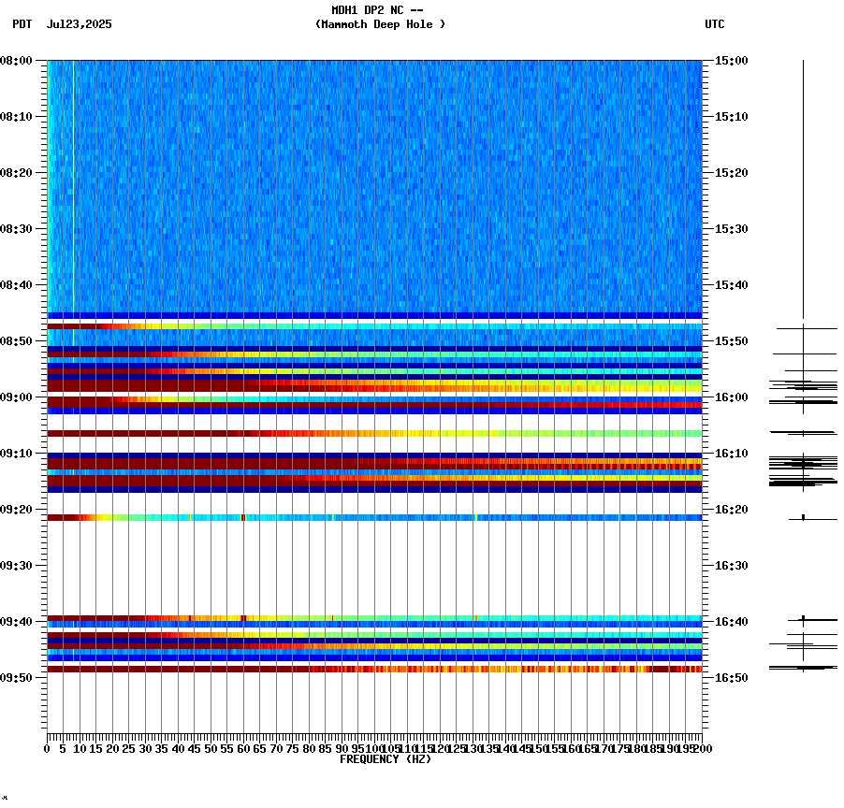This screenshot has width=844, height=808.
Task: Click the UTC timezone label
Action: click(713, 25)
